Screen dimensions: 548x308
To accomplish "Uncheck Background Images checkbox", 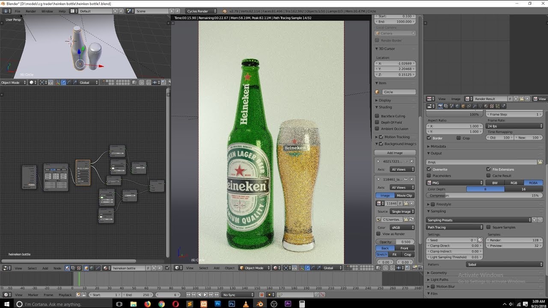I will 381,144.
